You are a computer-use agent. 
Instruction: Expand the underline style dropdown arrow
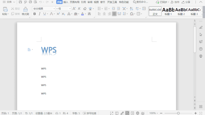point(48,14)
